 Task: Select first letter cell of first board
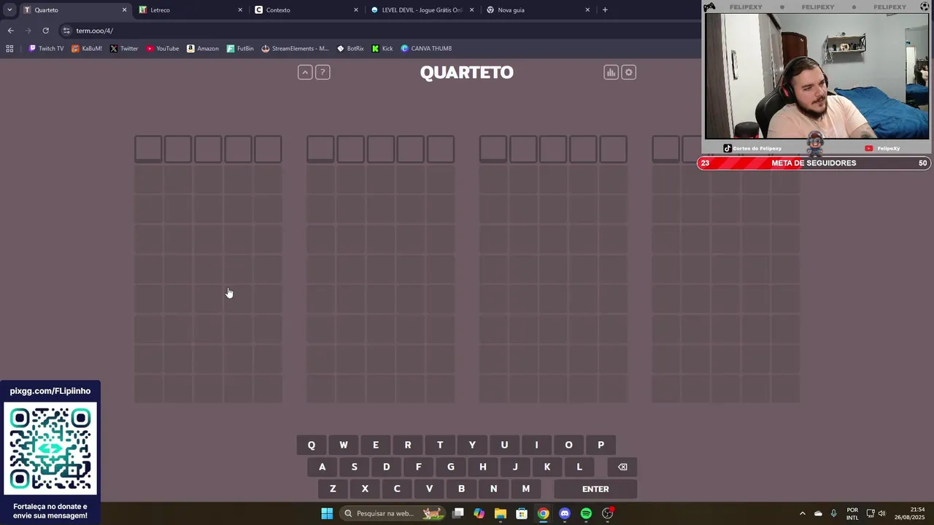coord(148,149)
